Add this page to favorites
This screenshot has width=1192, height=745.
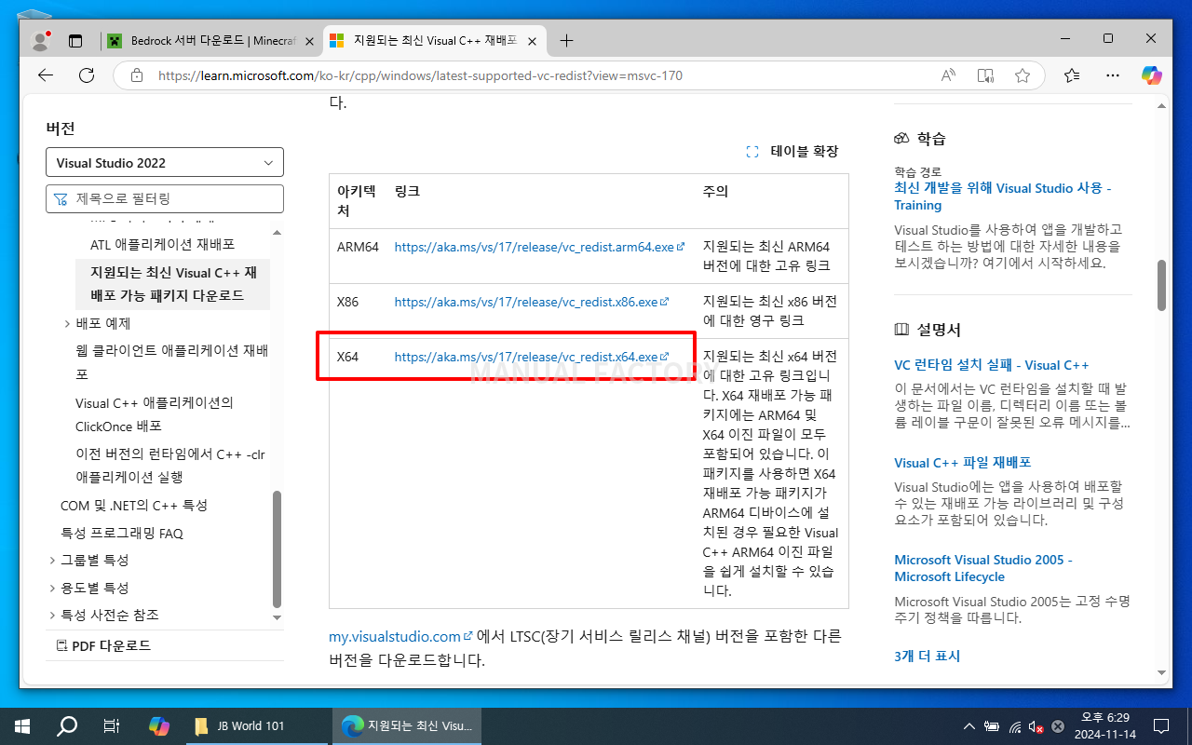[1023, 75]
